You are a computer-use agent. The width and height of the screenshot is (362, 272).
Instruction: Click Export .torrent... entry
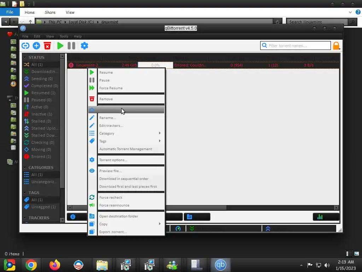coord(126,232)
